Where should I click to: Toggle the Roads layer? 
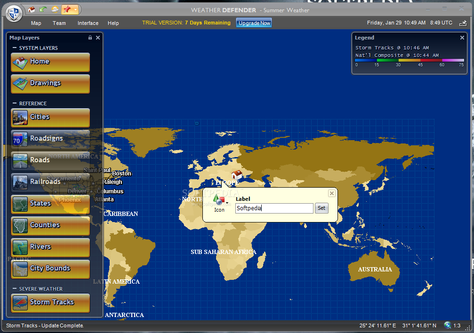tap(50, 161)
